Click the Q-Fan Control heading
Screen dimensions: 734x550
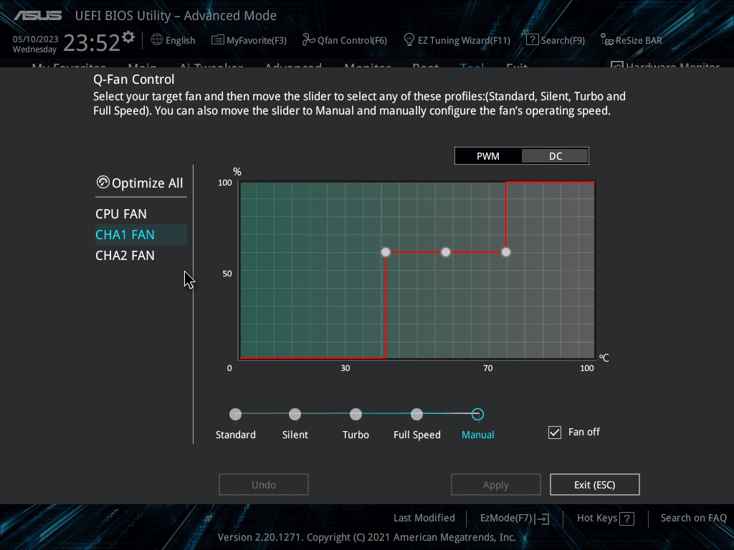pos(134,79)
